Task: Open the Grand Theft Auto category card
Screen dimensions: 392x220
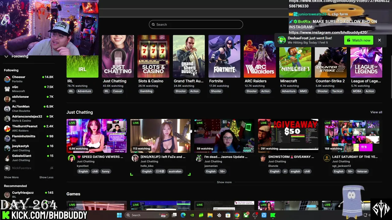Action: (189, 56)
